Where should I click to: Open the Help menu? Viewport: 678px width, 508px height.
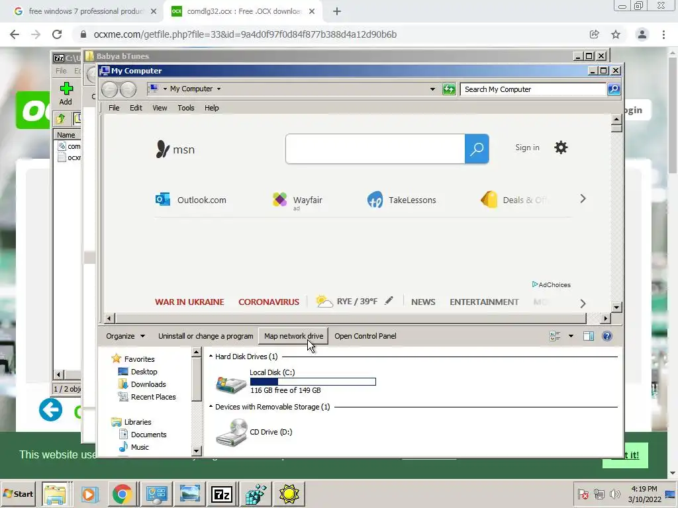(211, 108)
